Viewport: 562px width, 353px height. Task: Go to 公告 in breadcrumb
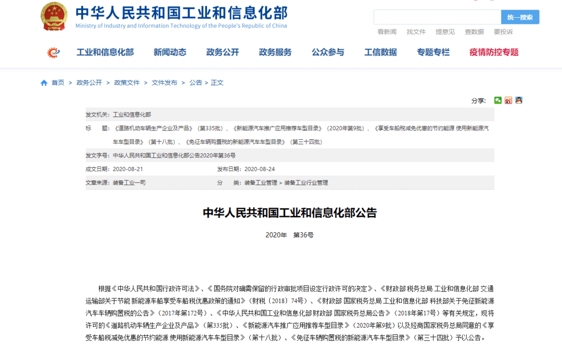point(196,83)
